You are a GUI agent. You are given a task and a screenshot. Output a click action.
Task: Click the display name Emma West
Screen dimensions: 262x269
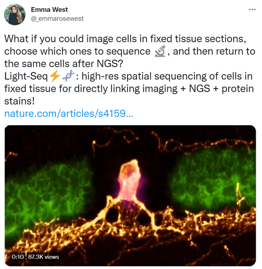click(x=50, y=10)
